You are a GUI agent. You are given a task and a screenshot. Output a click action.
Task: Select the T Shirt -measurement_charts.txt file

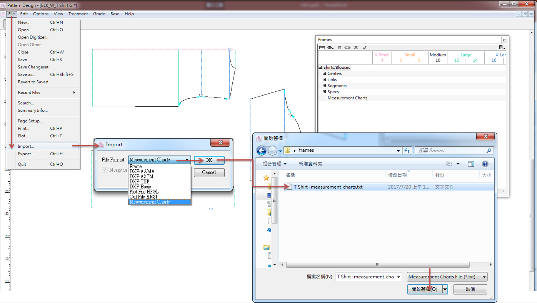328,187
